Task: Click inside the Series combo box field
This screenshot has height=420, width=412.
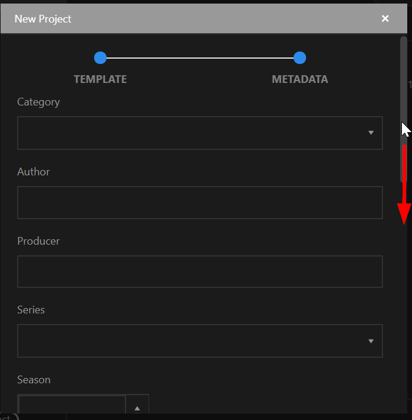Action: (200, 341)
